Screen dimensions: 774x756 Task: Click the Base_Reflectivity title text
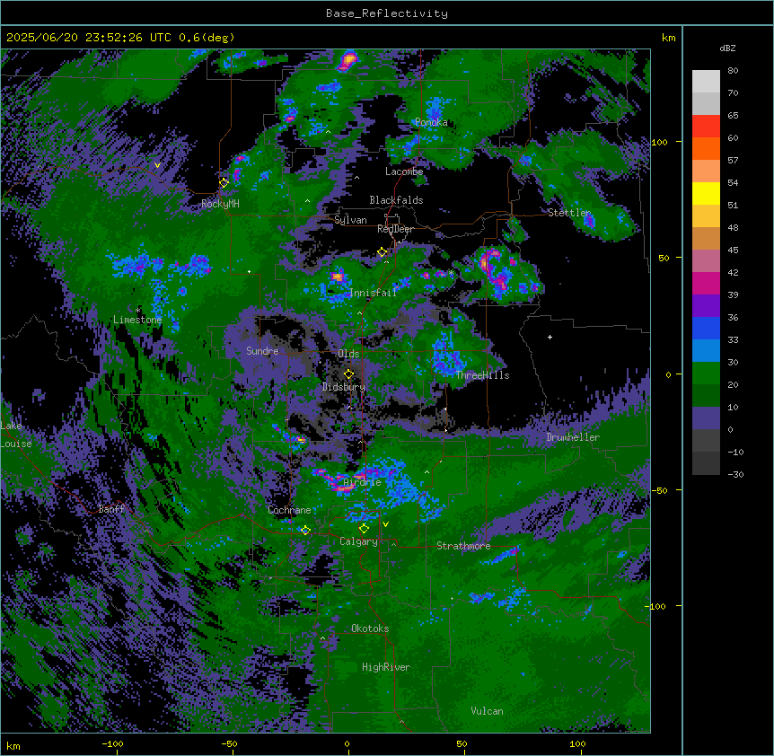[387, 13]
